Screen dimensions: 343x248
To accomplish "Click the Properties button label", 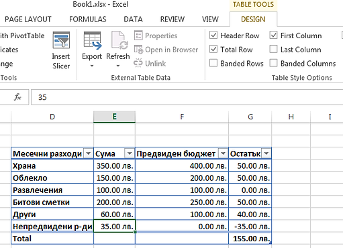I will [161, 36].
